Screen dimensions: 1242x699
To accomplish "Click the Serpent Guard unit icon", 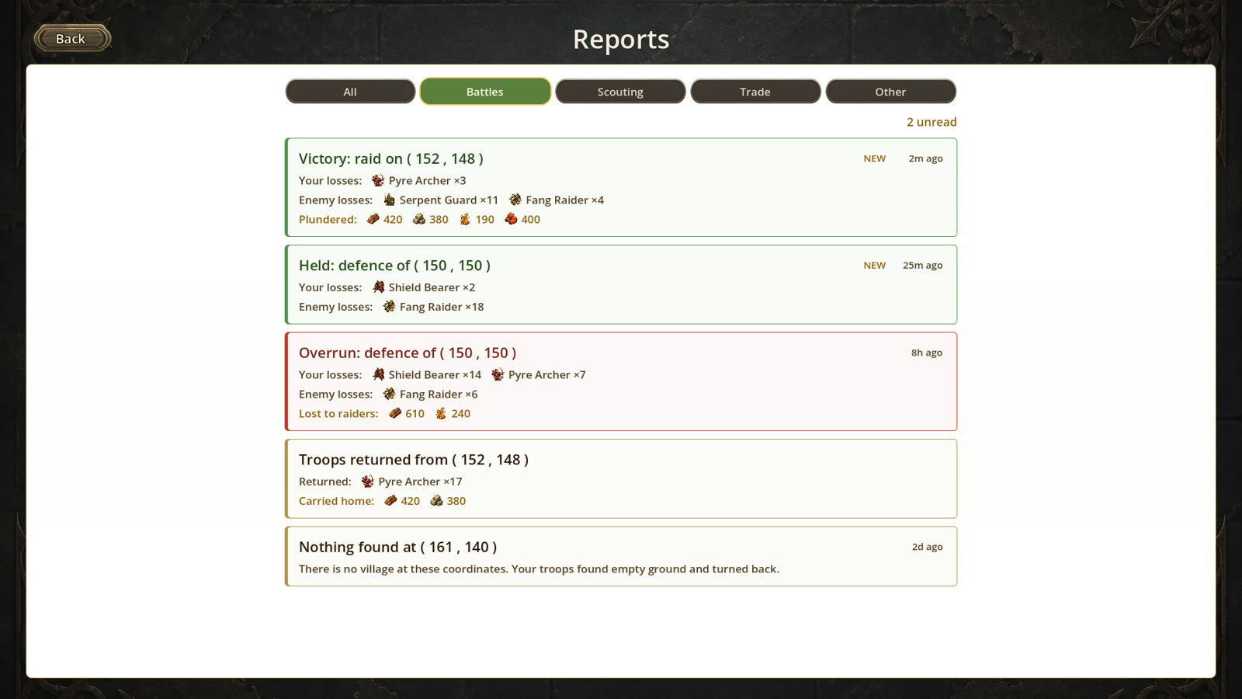I will pyautogui.click(x=389, y=200).
